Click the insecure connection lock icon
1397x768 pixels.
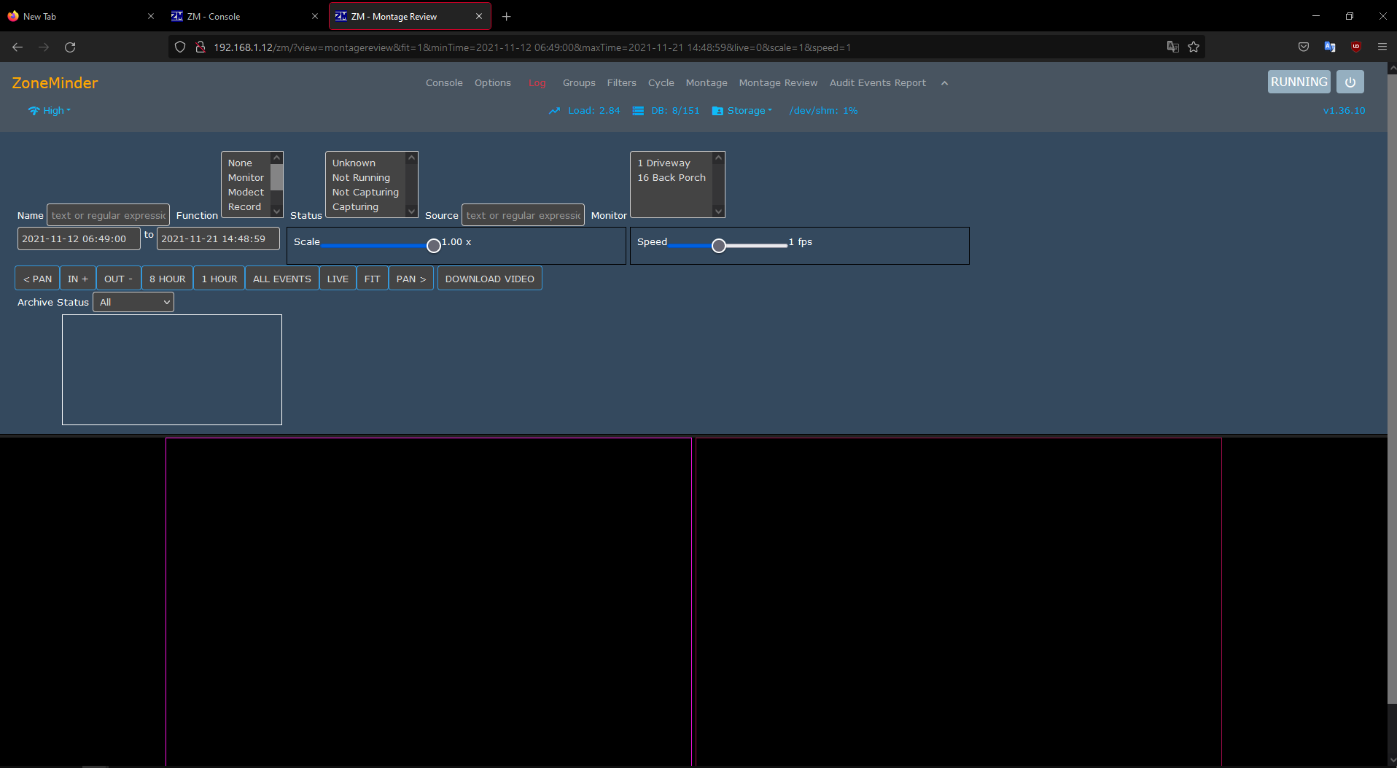click(x=200, y=47)
